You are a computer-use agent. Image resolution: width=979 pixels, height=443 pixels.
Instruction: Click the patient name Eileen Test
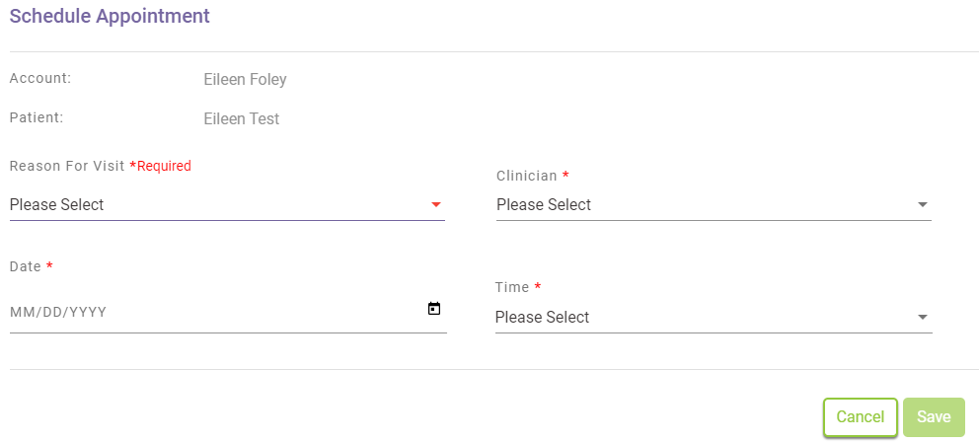pos(241,119)
